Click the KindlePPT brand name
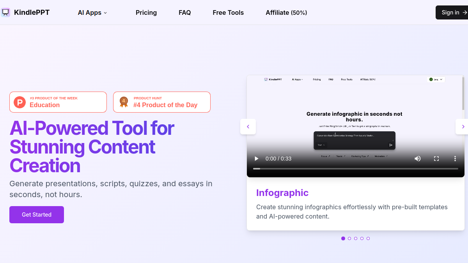468x263 pixels. (32, 12)
